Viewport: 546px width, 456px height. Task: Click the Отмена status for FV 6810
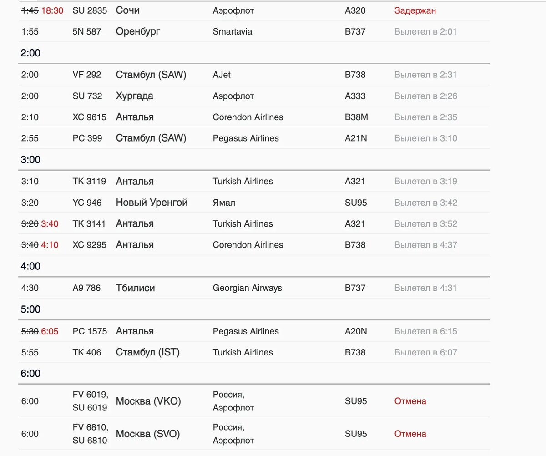pos(410,434)
